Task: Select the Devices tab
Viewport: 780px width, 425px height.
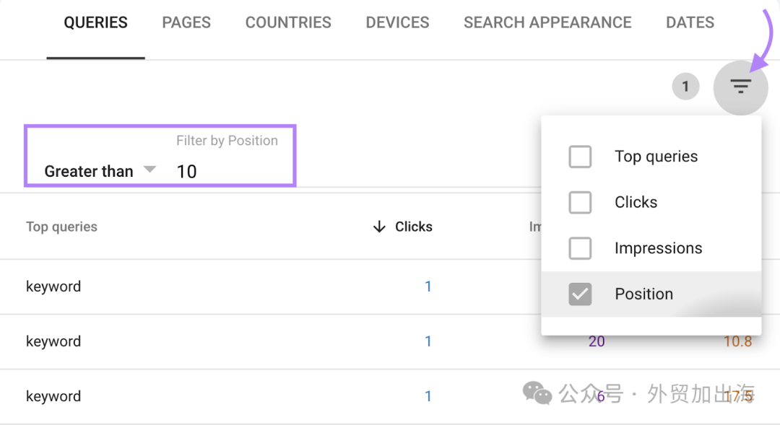Action: (x=397, y=22)
